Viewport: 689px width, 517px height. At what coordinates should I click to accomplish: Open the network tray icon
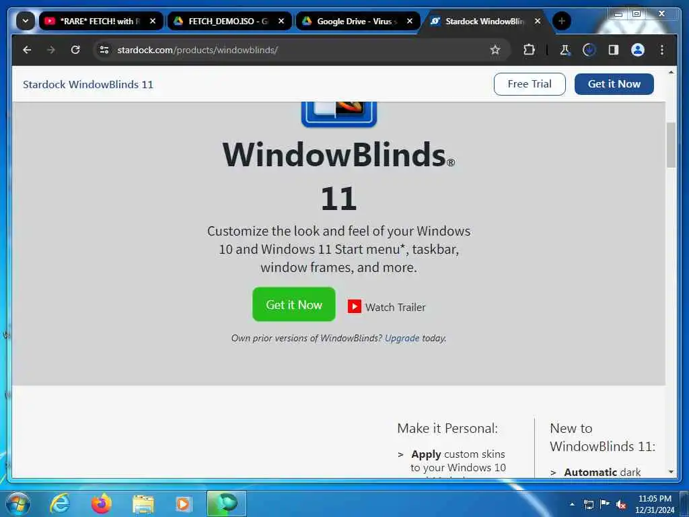tap(589, 504)
